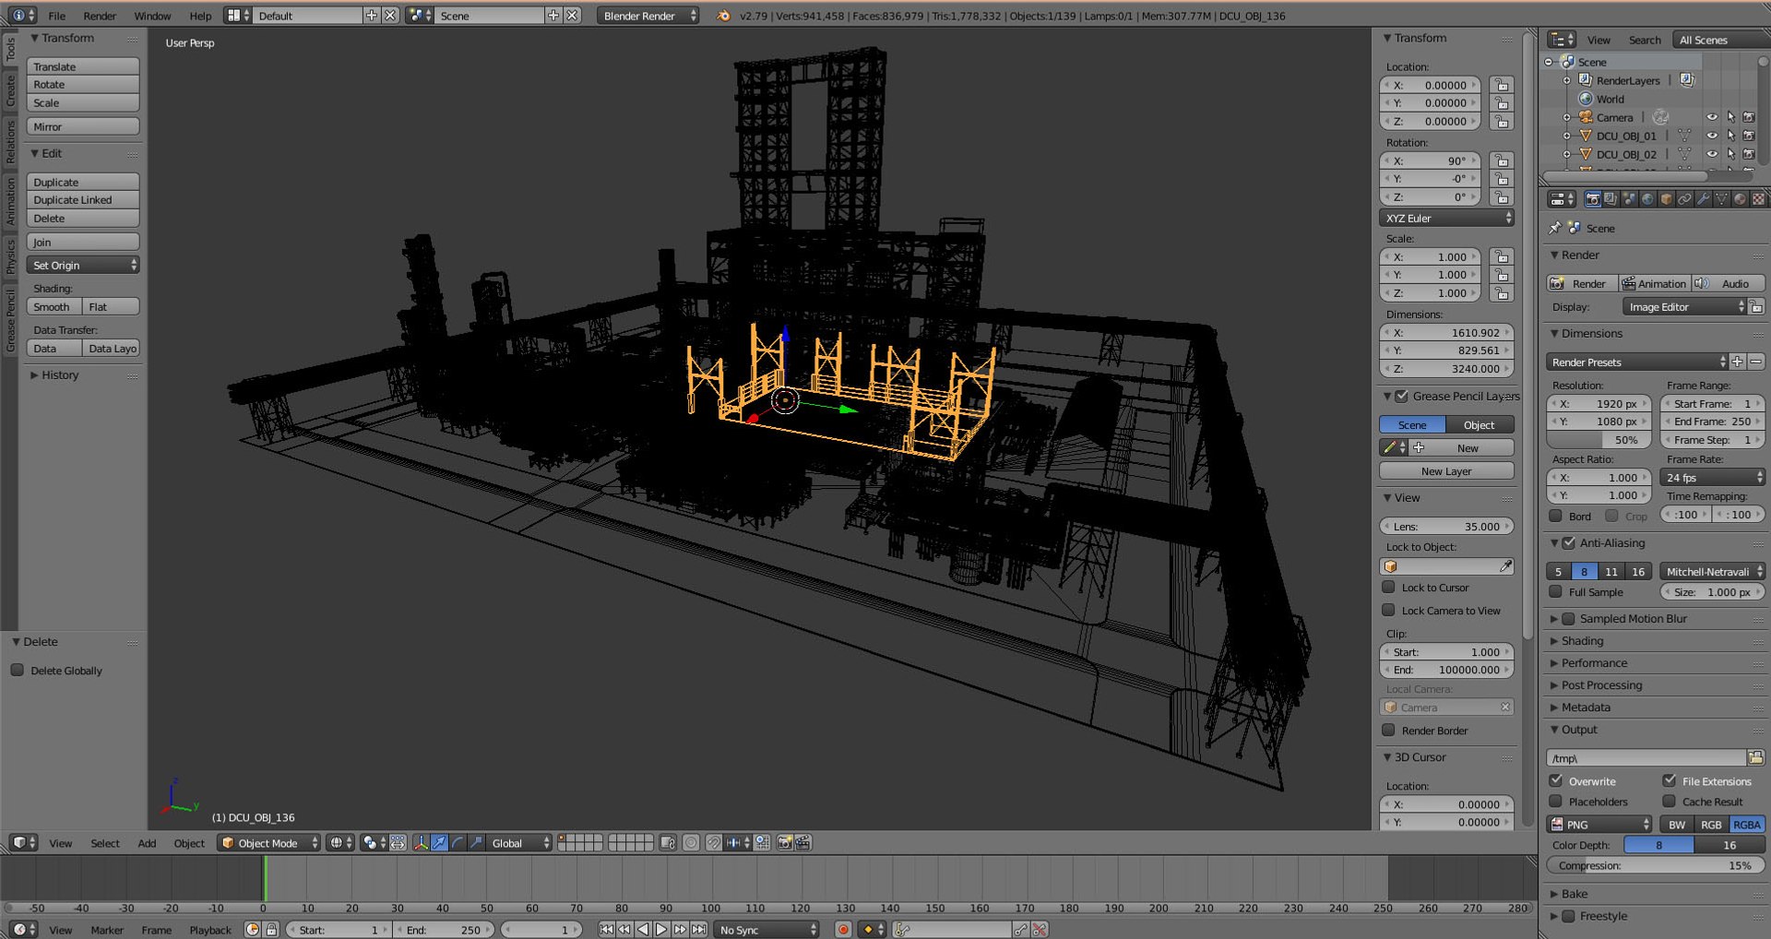The image size is (1771, 939).
Task: Click the Translate button
Action: click(x=83, y=66)
